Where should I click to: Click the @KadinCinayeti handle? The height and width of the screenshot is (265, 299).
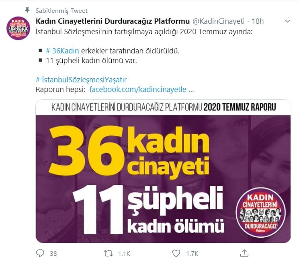(x=218, y=21)
